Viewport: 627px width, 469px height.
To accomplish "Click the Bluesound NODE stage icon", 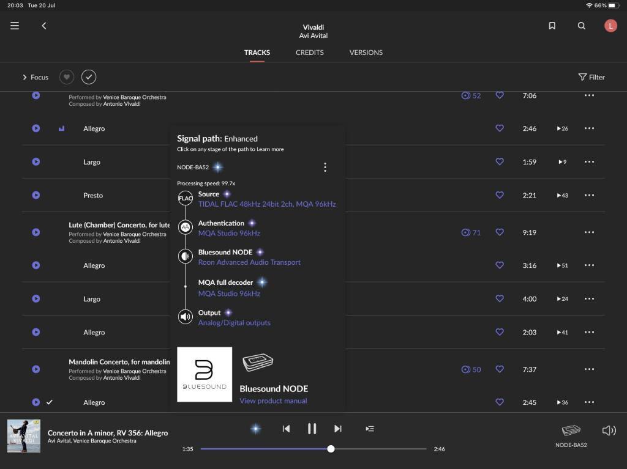I will 186,256.
